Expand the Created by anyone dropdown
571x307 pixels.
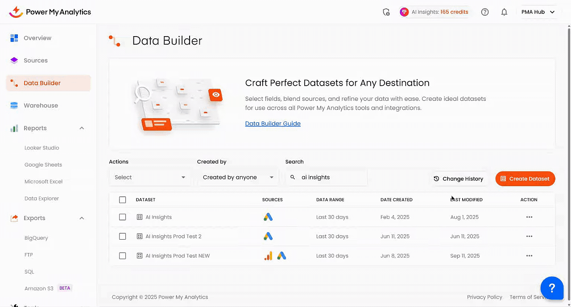(238, 178)
